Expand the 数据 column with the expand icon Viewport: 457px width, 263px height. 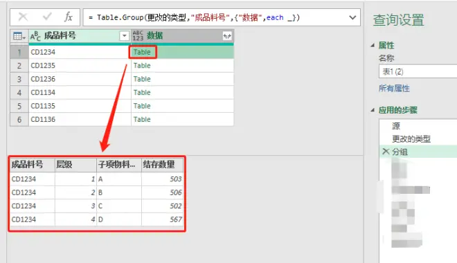pyautogui.click(x=227, y=36)
